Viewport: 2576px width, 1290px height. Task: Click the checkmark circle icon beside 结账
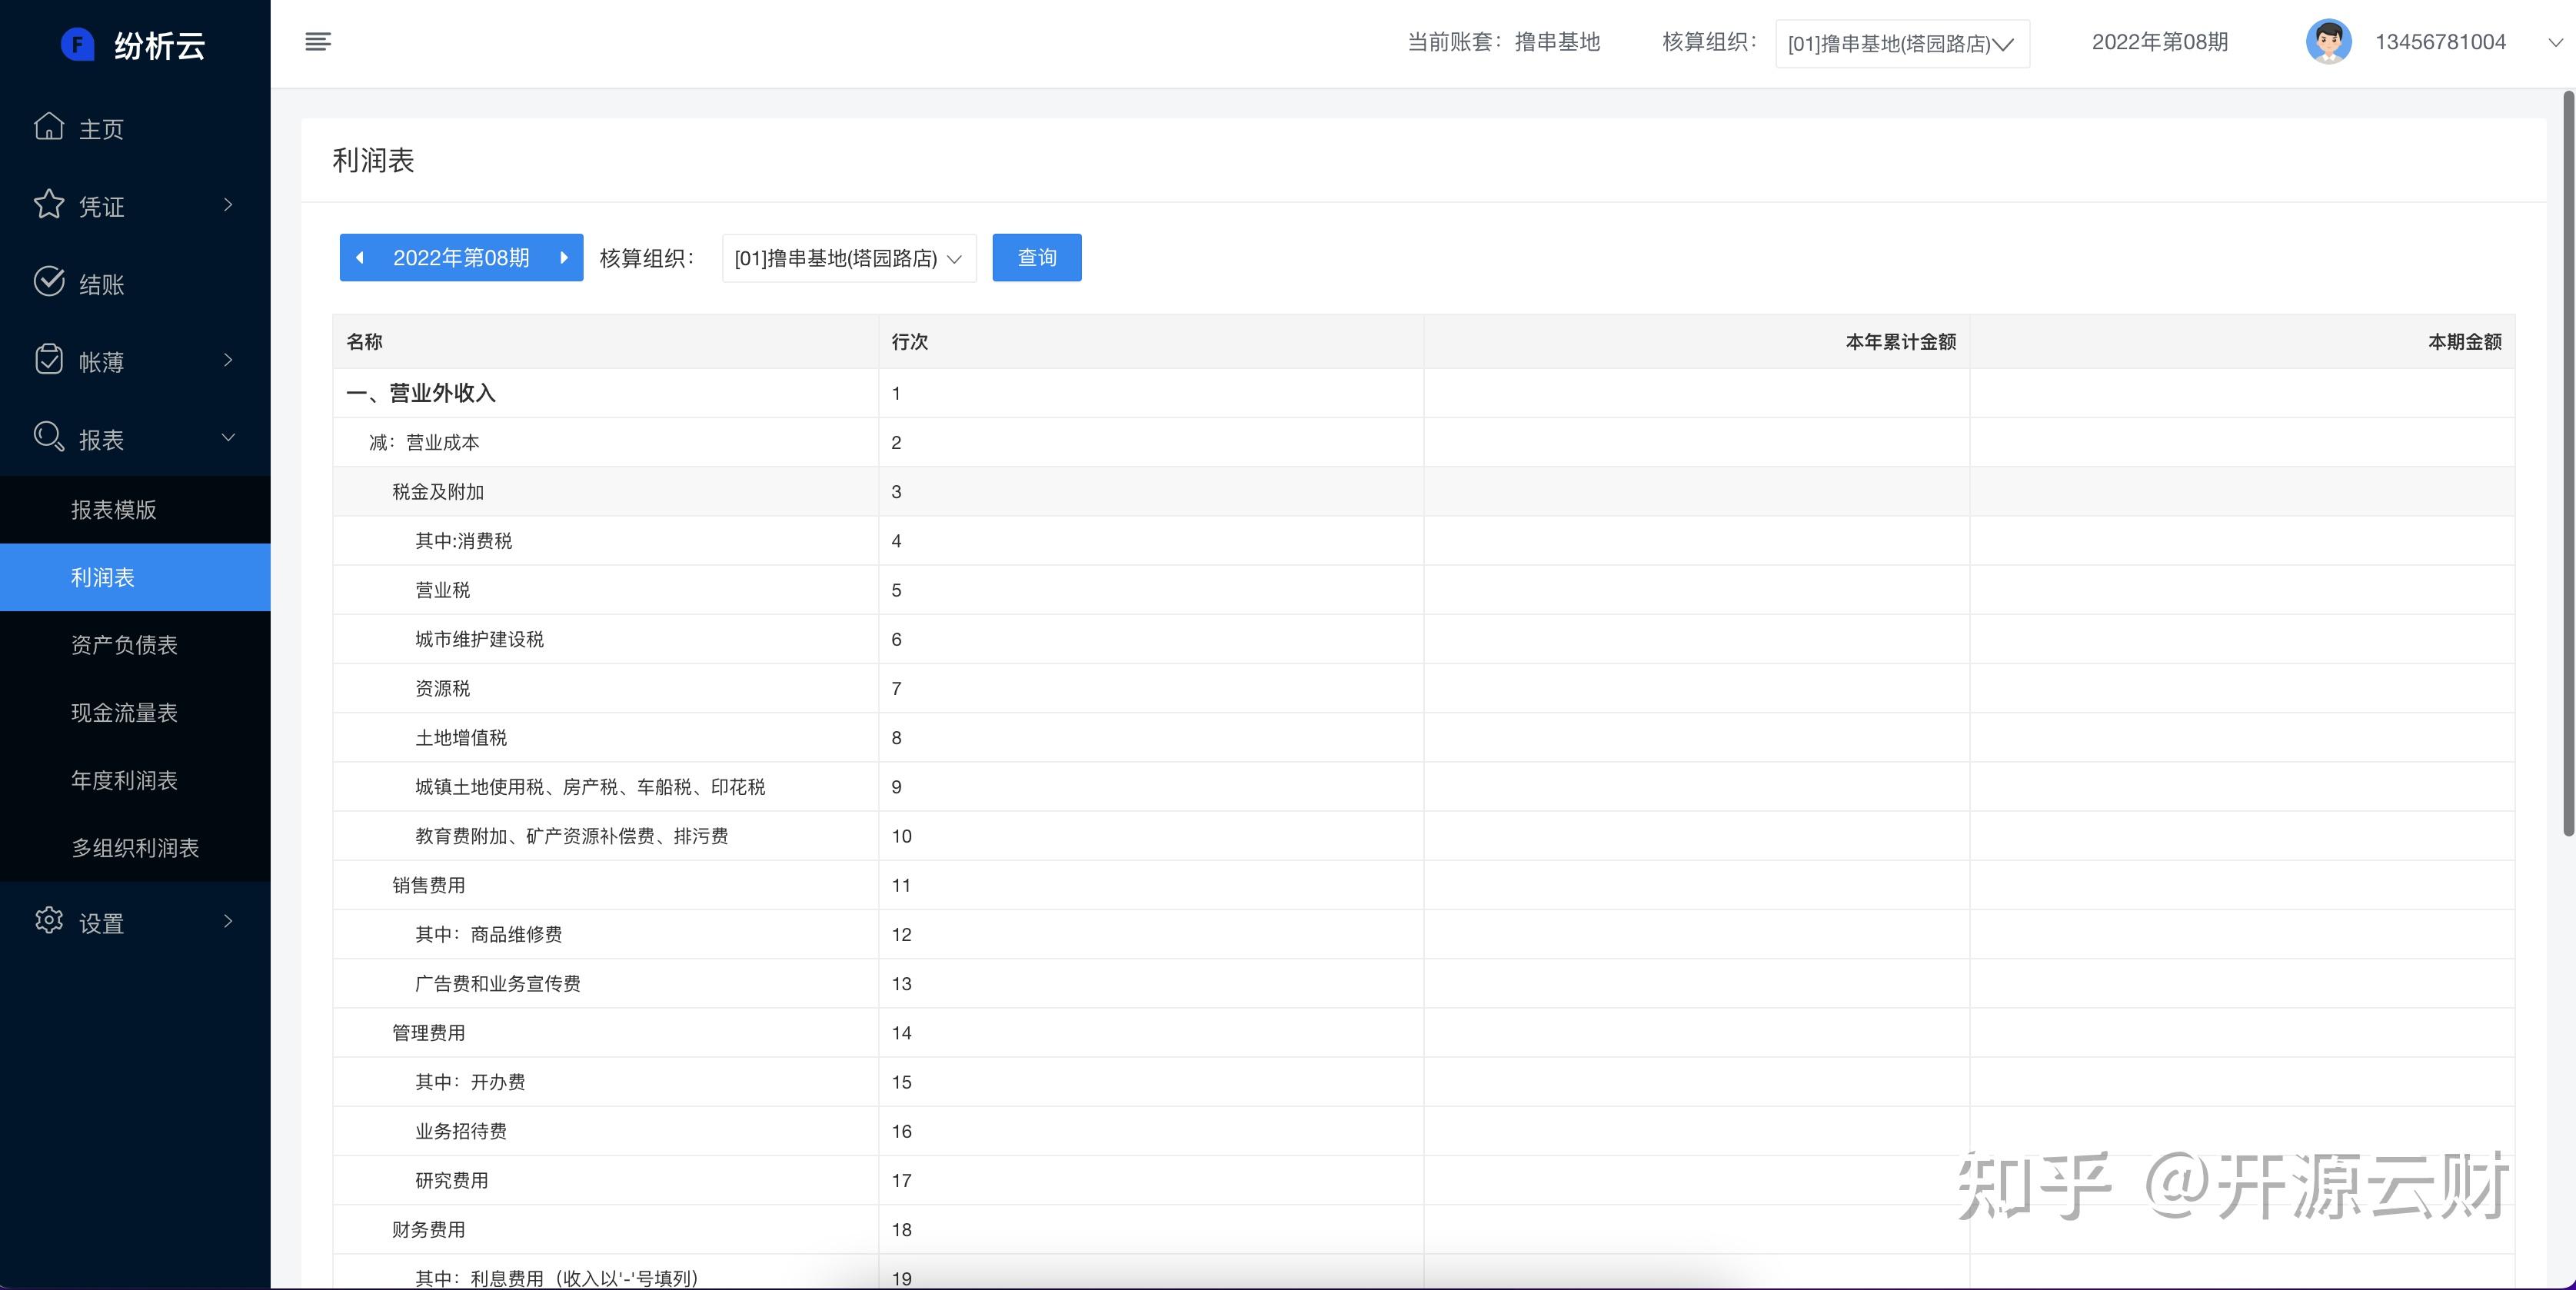tap(49, 282)
